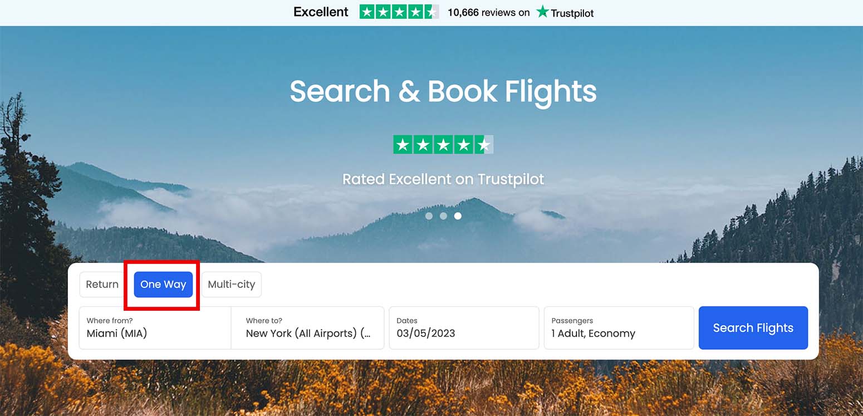
Task: Click the green star rating in the top banner
Action: [x=399, y=12]
